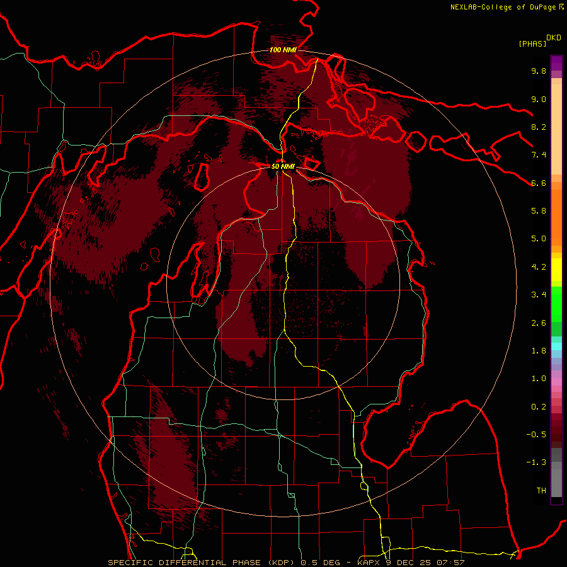Click the -1.3 scale value
Image resolution: width=567 pixels, height=567 pixels.
pos(536,462)
